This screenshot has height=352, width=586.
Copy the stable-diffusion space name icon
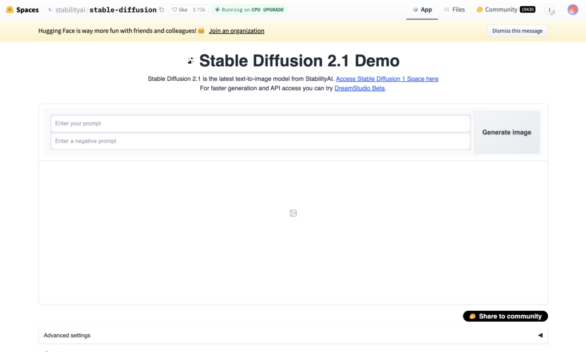tap(161, 10)
